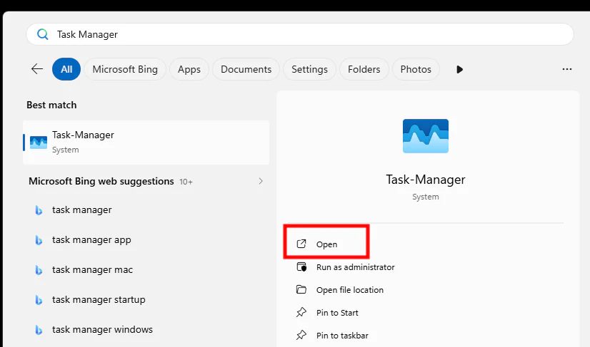The height and width of the screenshot is (347, 590).
Task: Go back with the left arrow icon
Action: coord(37,69)
